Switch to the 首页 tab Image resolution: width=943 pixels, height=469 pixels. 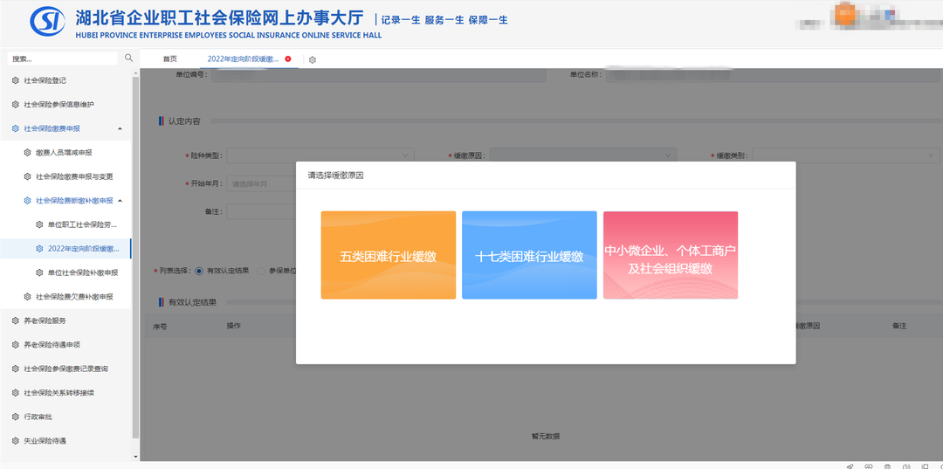coord(169,59)
